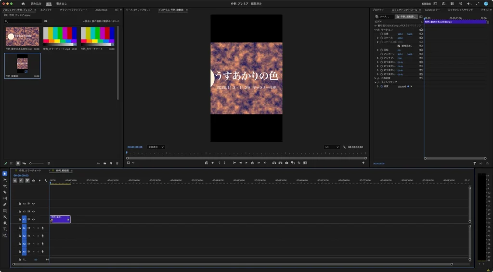This screenshot has height=272, width=493.
Task: Open the Lumetri カラー tab
Action: [432, 10]
